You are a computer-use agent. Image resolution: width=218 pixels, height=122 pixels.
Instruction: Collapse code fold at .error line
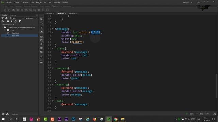pyautogui.click(x=53, y=49)
